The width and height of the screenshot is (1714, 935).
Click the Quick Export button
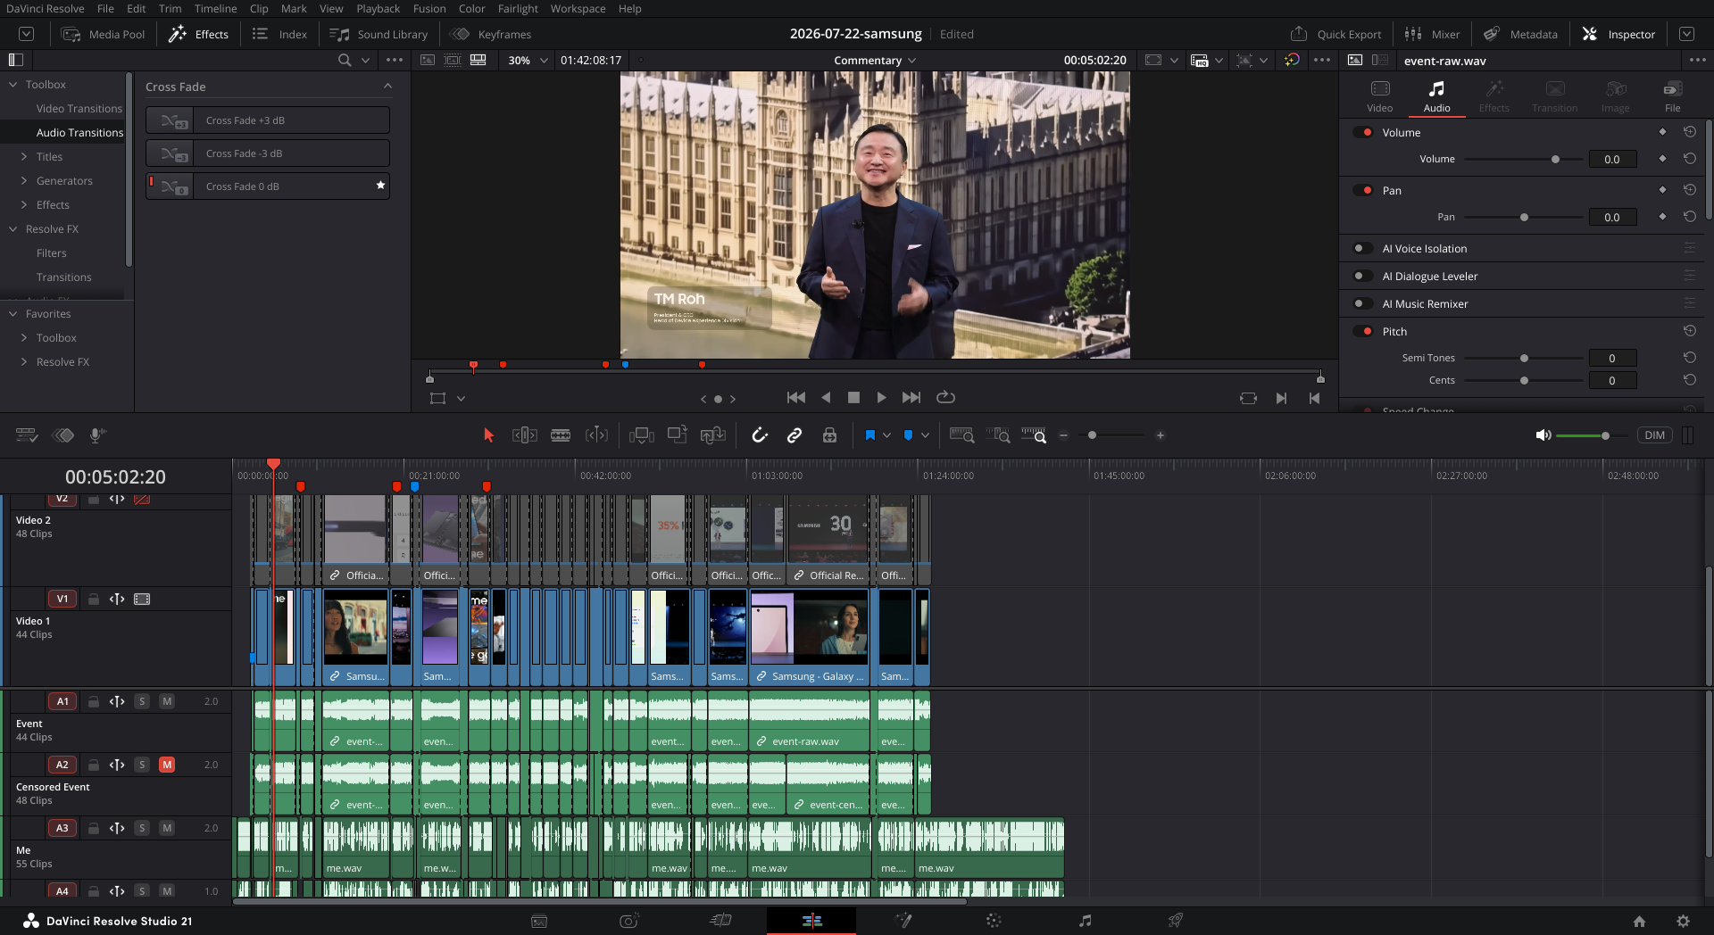[x=1335, y=34]
